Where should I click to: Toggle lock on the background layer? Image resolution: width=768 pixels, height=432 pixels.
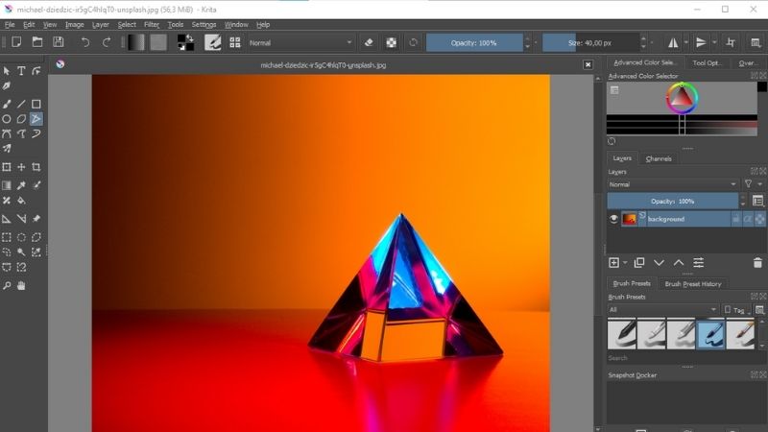[735, 219]
